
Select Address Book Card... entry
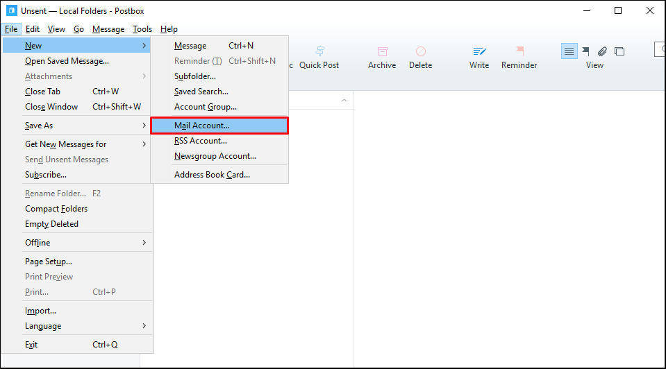click(x=219, y=175)
